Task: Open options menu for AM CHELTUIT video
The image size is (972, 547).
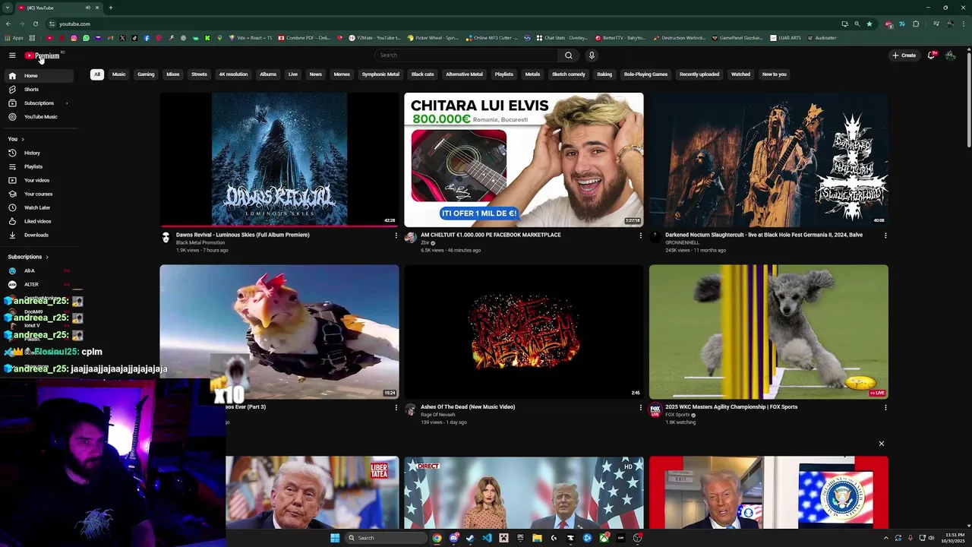Action: click(640, 236)
